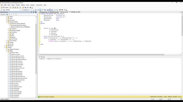The width and height of the screenshot is (183, 102).
Task: Open the Window menu
Action: coord(32,5)
